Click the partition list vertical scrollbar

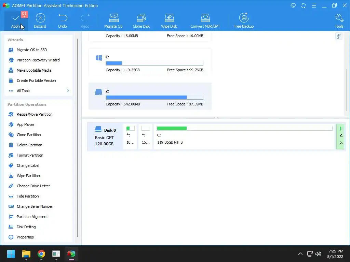coord(347,90)
